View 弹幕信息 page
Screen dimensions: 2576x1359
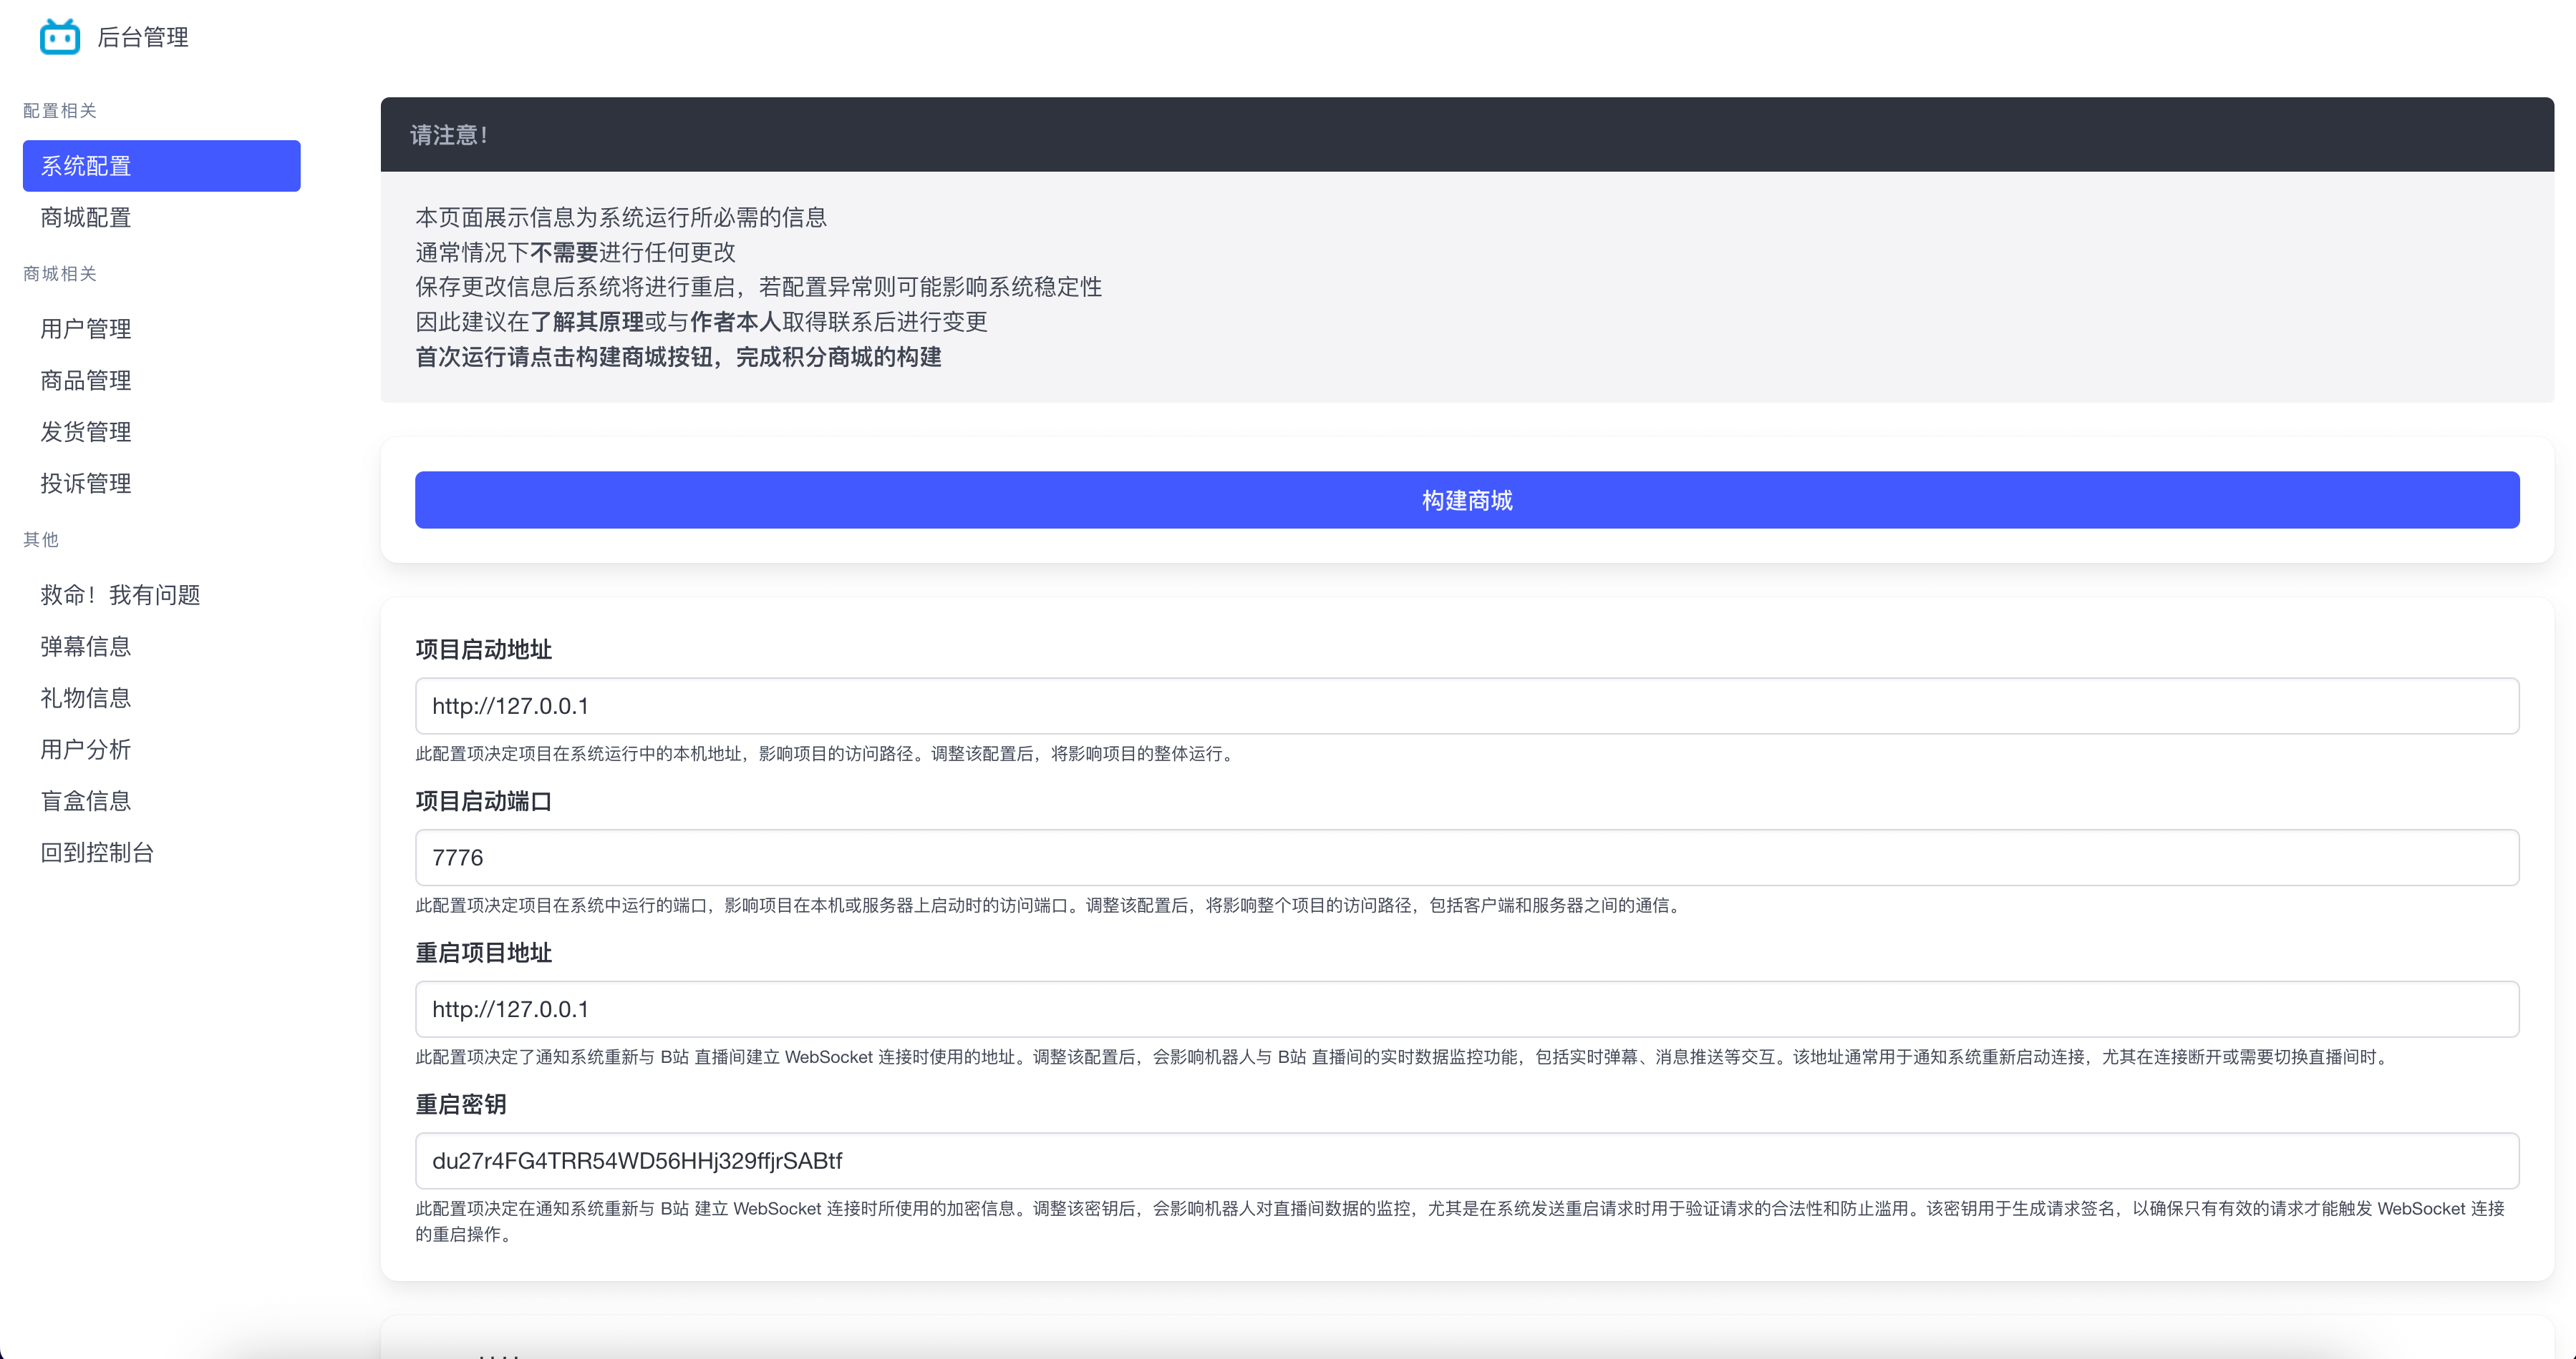click(x=86, y=647)
